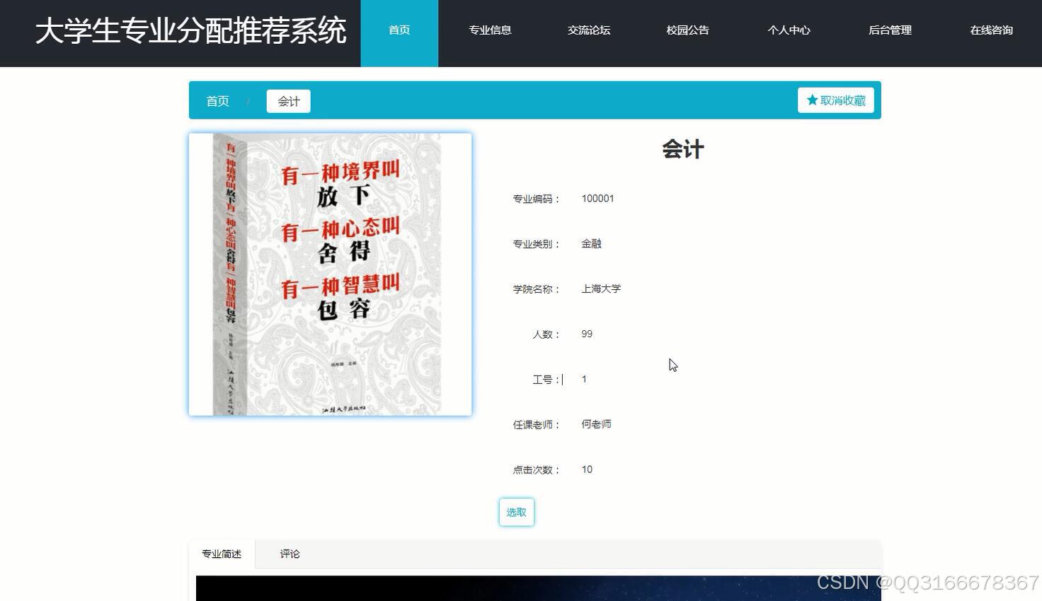Click the category value 金融

[591, 244]
